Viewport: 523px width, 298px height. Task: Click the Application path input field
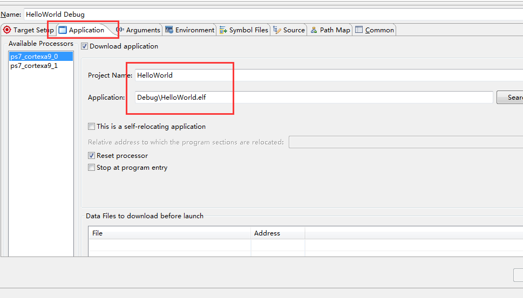[313, 98]
